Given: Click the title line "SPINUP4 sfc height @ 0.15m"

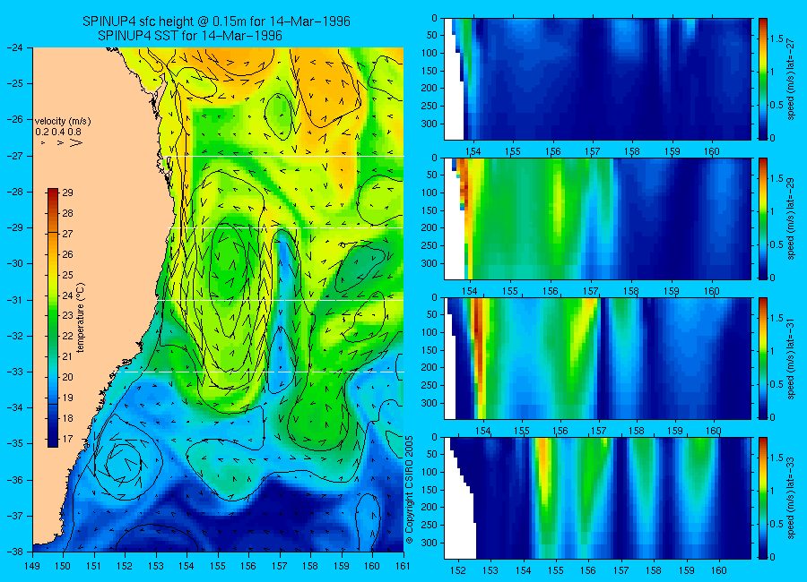Looking at the screenshot, I should [x=217, y=21].
